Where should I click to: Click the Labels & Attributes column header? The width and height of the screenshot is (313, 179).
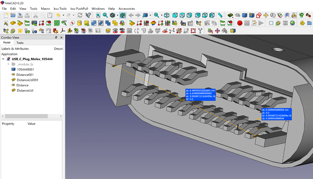[15, 49]
